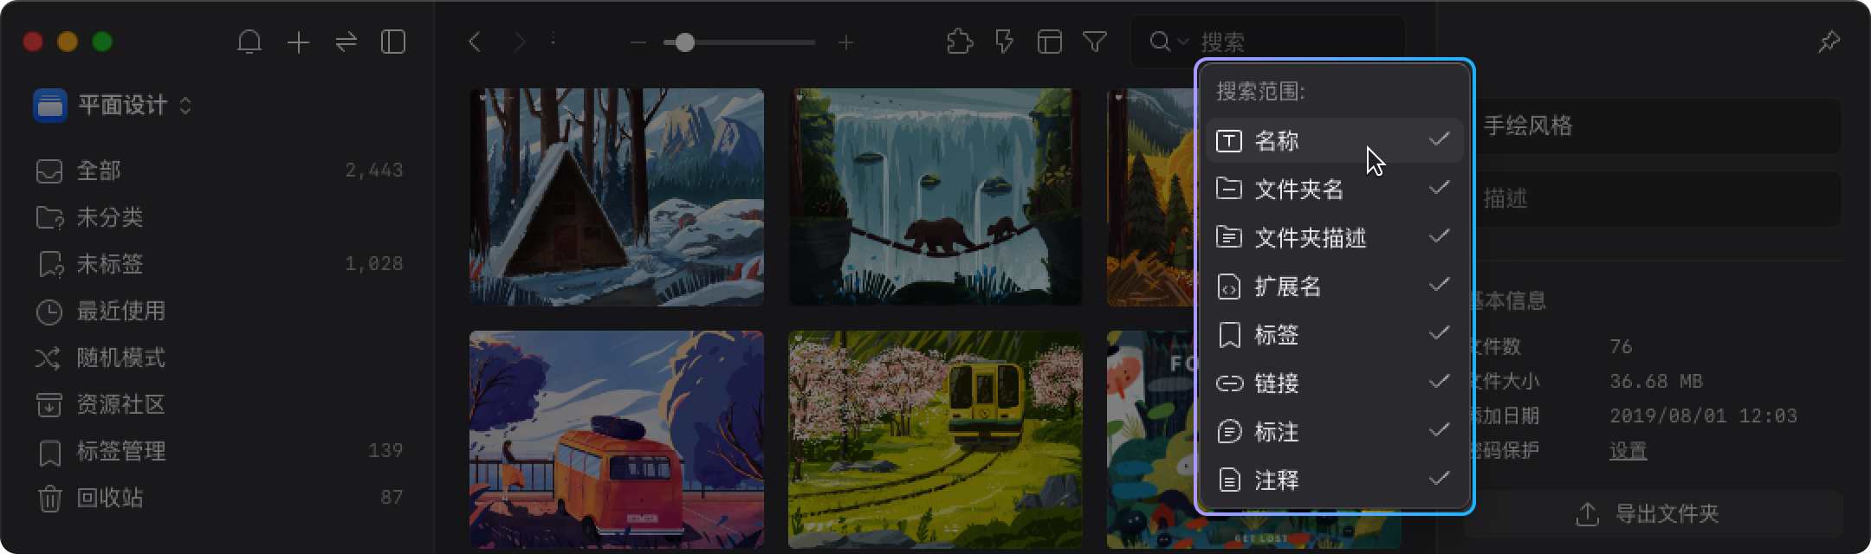The height and width of the screenshot is (554, 1871).
Task: Click the 36.68 MB file size value
Action: coord(1656,382)
